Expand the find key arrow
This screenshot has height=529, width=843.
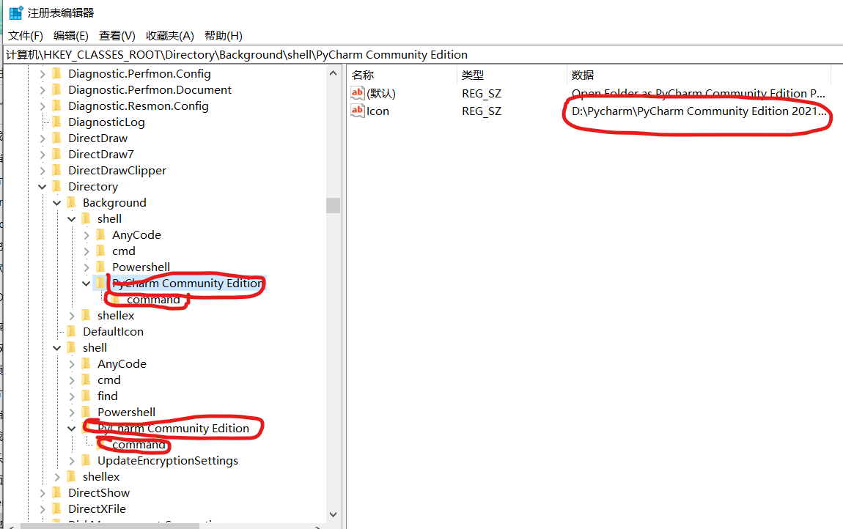(72, 397)
